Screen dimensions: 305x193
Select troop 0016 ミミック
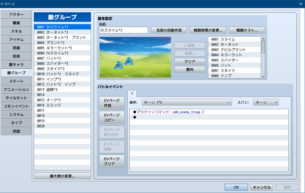pyautogui.click(x=62, y=105)
